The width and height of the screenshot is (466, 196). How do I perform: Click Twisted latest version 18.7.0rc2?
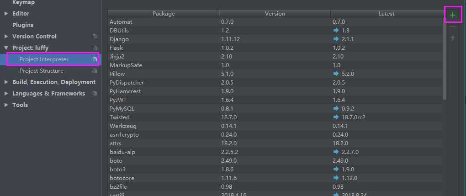pos(353,117)
